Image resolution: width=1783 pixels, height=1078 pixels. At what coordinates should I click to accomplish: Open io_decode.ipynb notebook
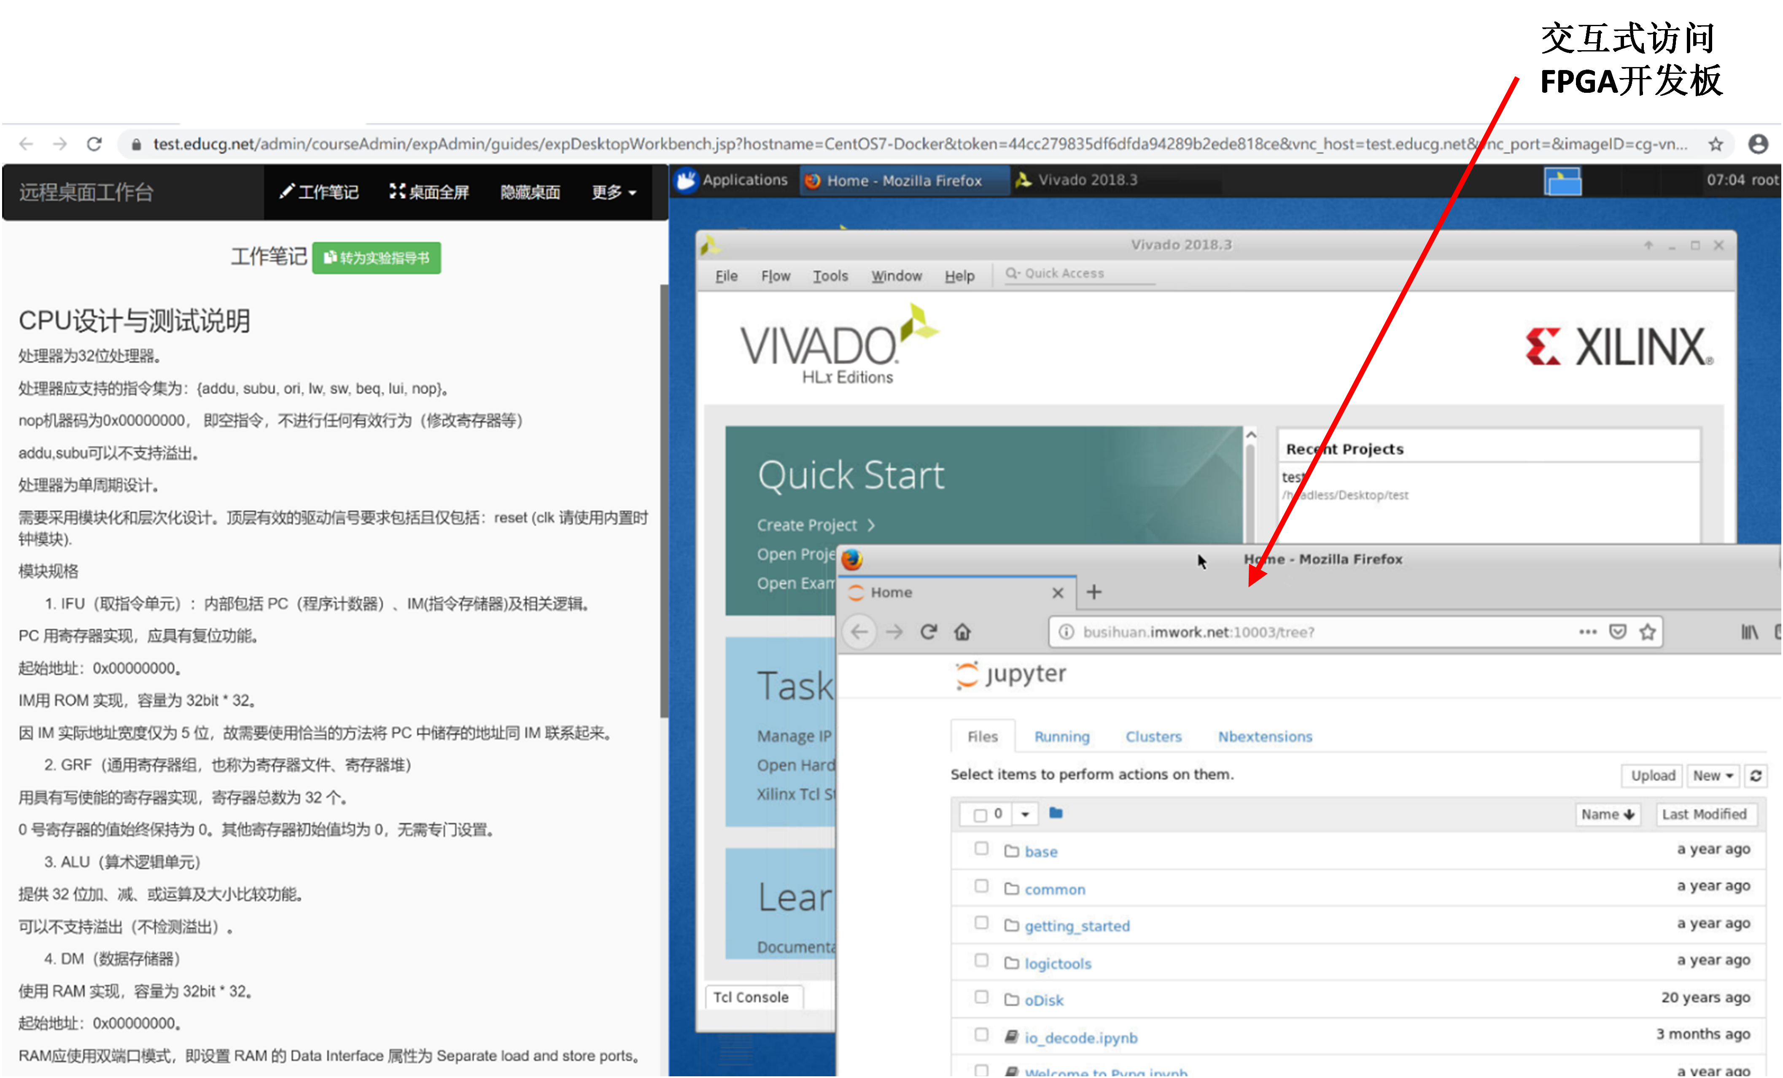1080,1038
